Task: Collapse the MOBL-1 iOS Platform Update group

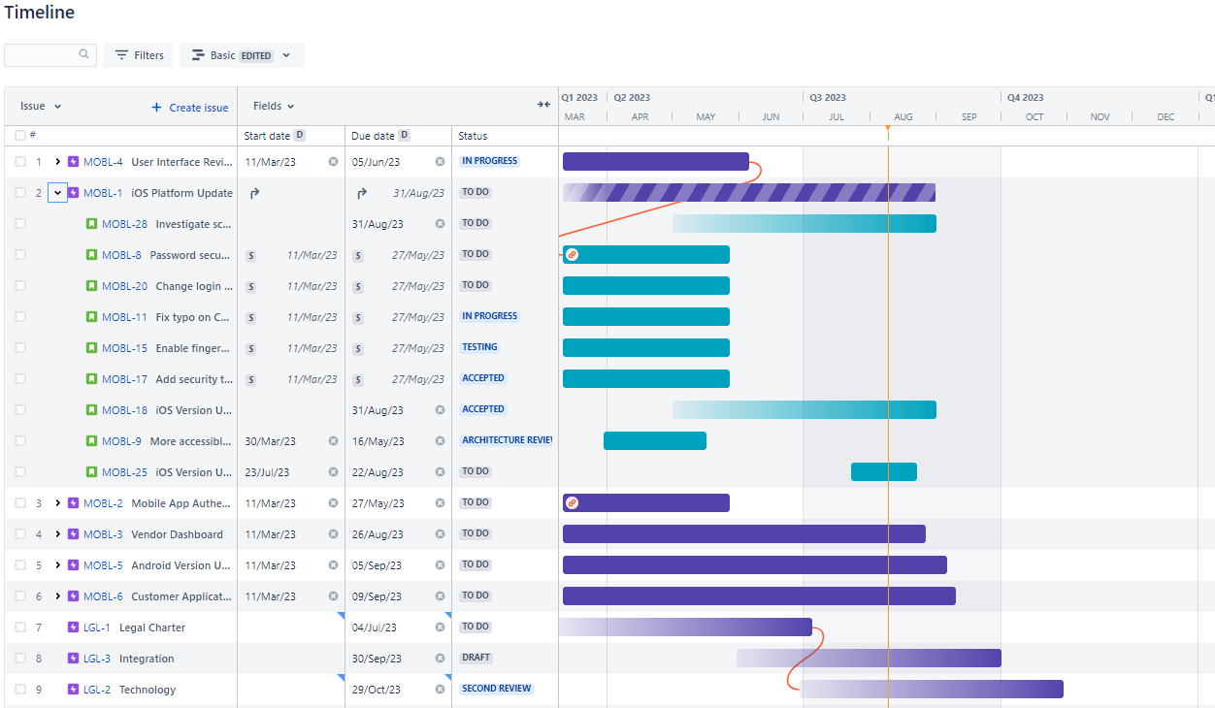Action: [x=57, y=192]
